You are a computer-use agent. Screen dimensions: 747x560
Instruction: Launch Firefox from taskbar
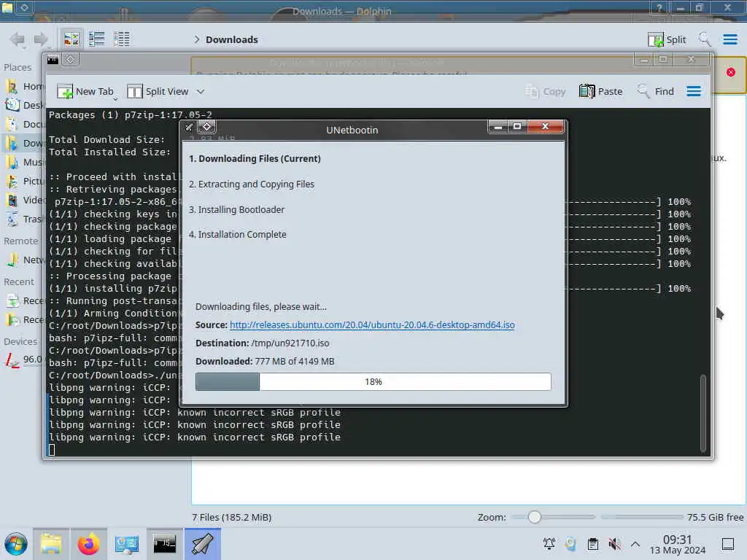[x=88, y=544]
